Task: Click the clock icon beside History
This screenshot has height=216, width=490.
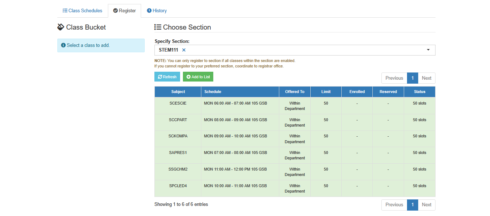Action: (x=149, y=11)
